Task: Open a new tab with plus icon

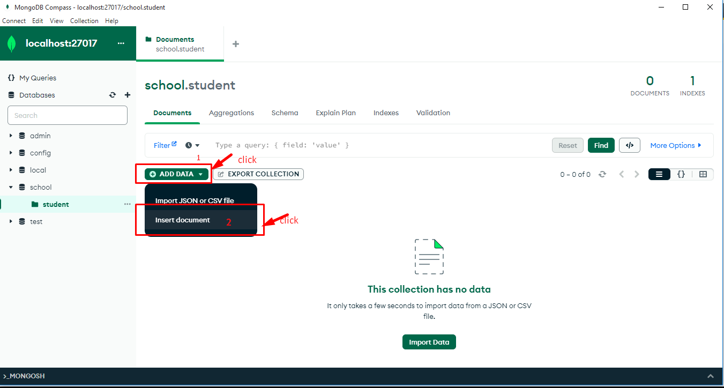Action: [236, 44]
